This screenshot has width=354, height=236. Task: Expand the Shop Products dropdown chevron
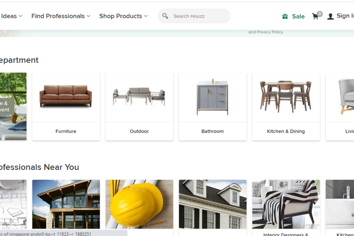(146, 16)
